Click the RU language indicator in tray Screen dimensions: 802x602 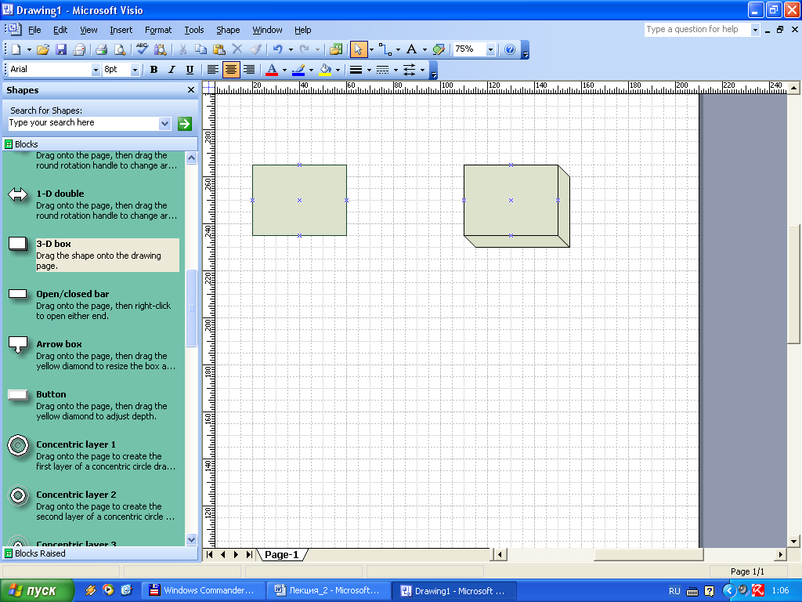click(674, 591)
